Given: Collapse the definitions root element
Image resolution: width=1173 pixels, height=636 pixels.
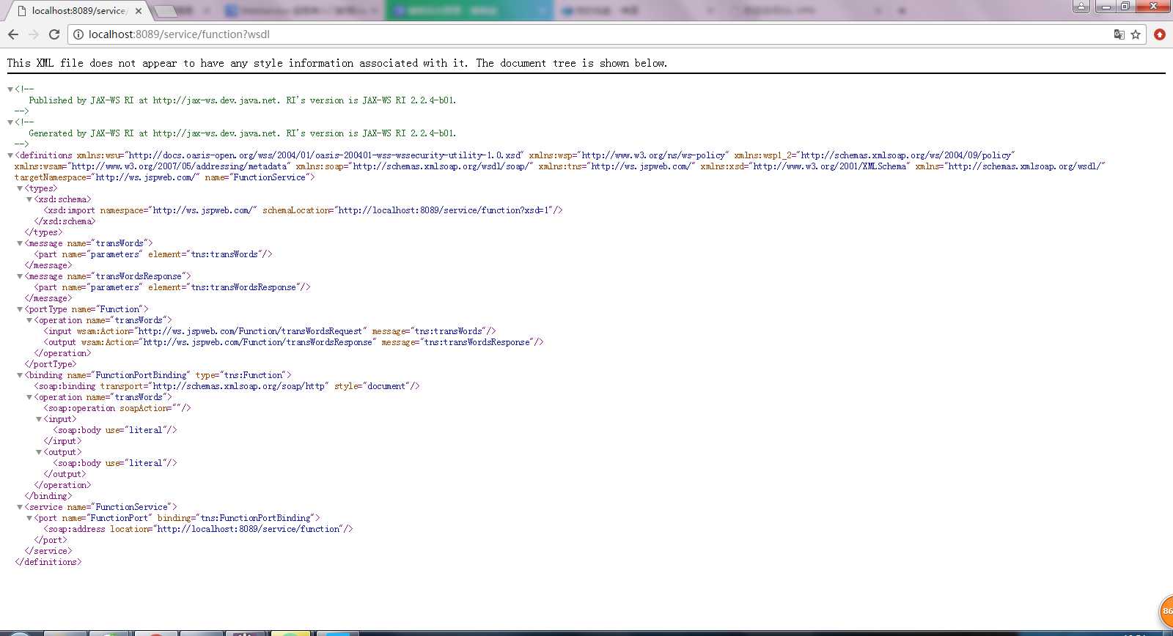Looking at the screenshot, I should 10,155.
